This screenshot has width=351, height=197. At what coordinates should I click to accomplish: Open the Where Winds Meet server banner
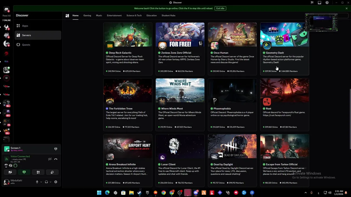click(x=180, y=90)
